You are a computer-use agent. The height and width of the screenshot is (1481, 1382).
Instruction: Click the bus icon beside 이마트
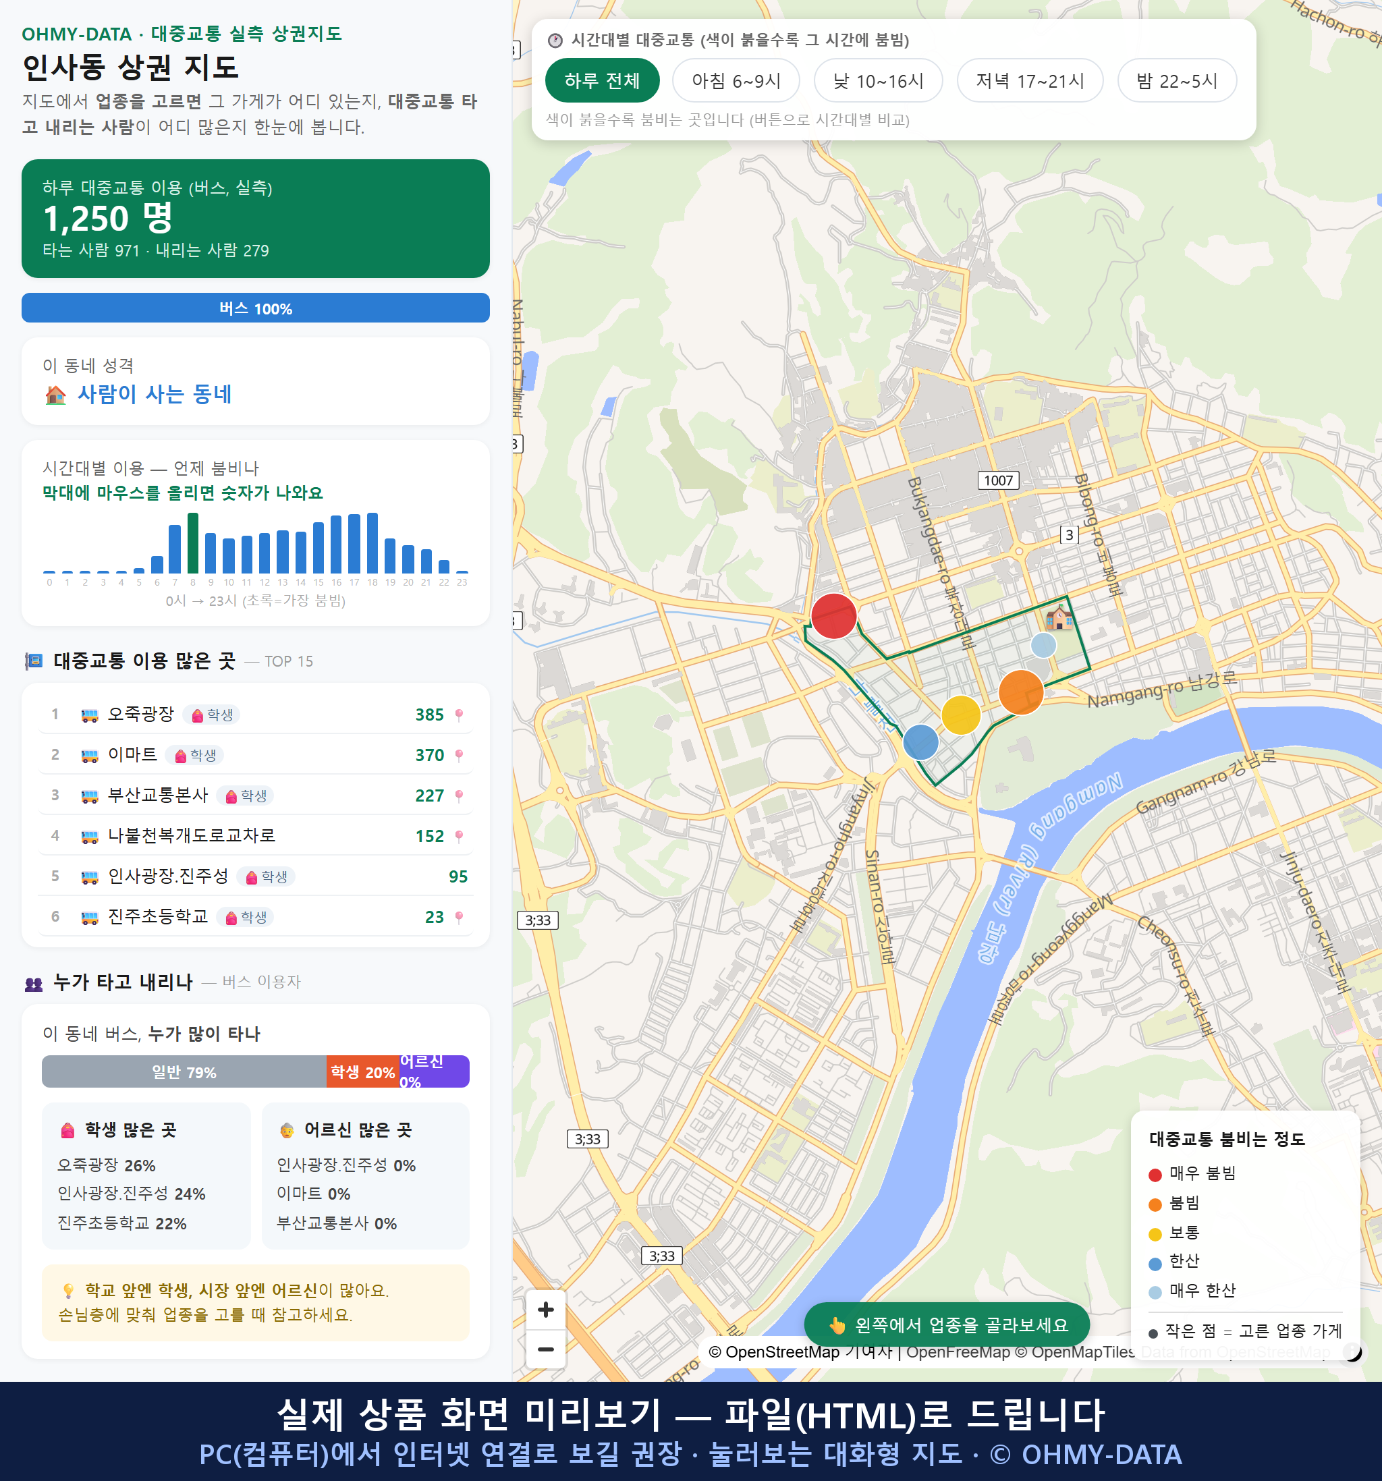(x=89, y=756)
